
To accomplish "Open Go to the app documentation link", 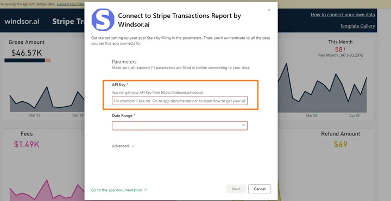I will (x=116, y=190).
